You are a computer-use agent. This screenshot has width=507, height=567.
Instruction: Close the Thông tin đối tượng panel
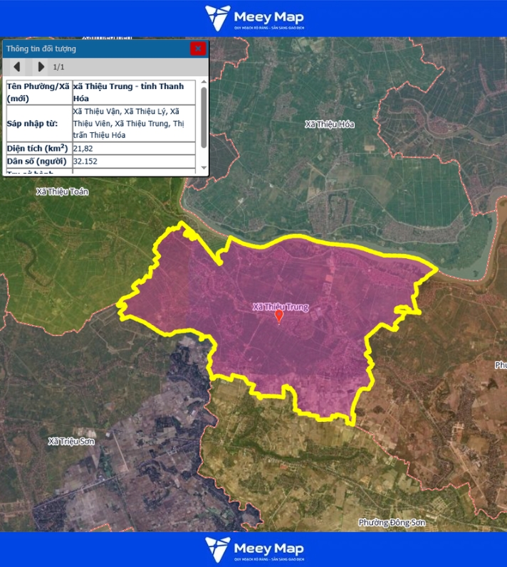pyautogui.click(x=198, y=48)
